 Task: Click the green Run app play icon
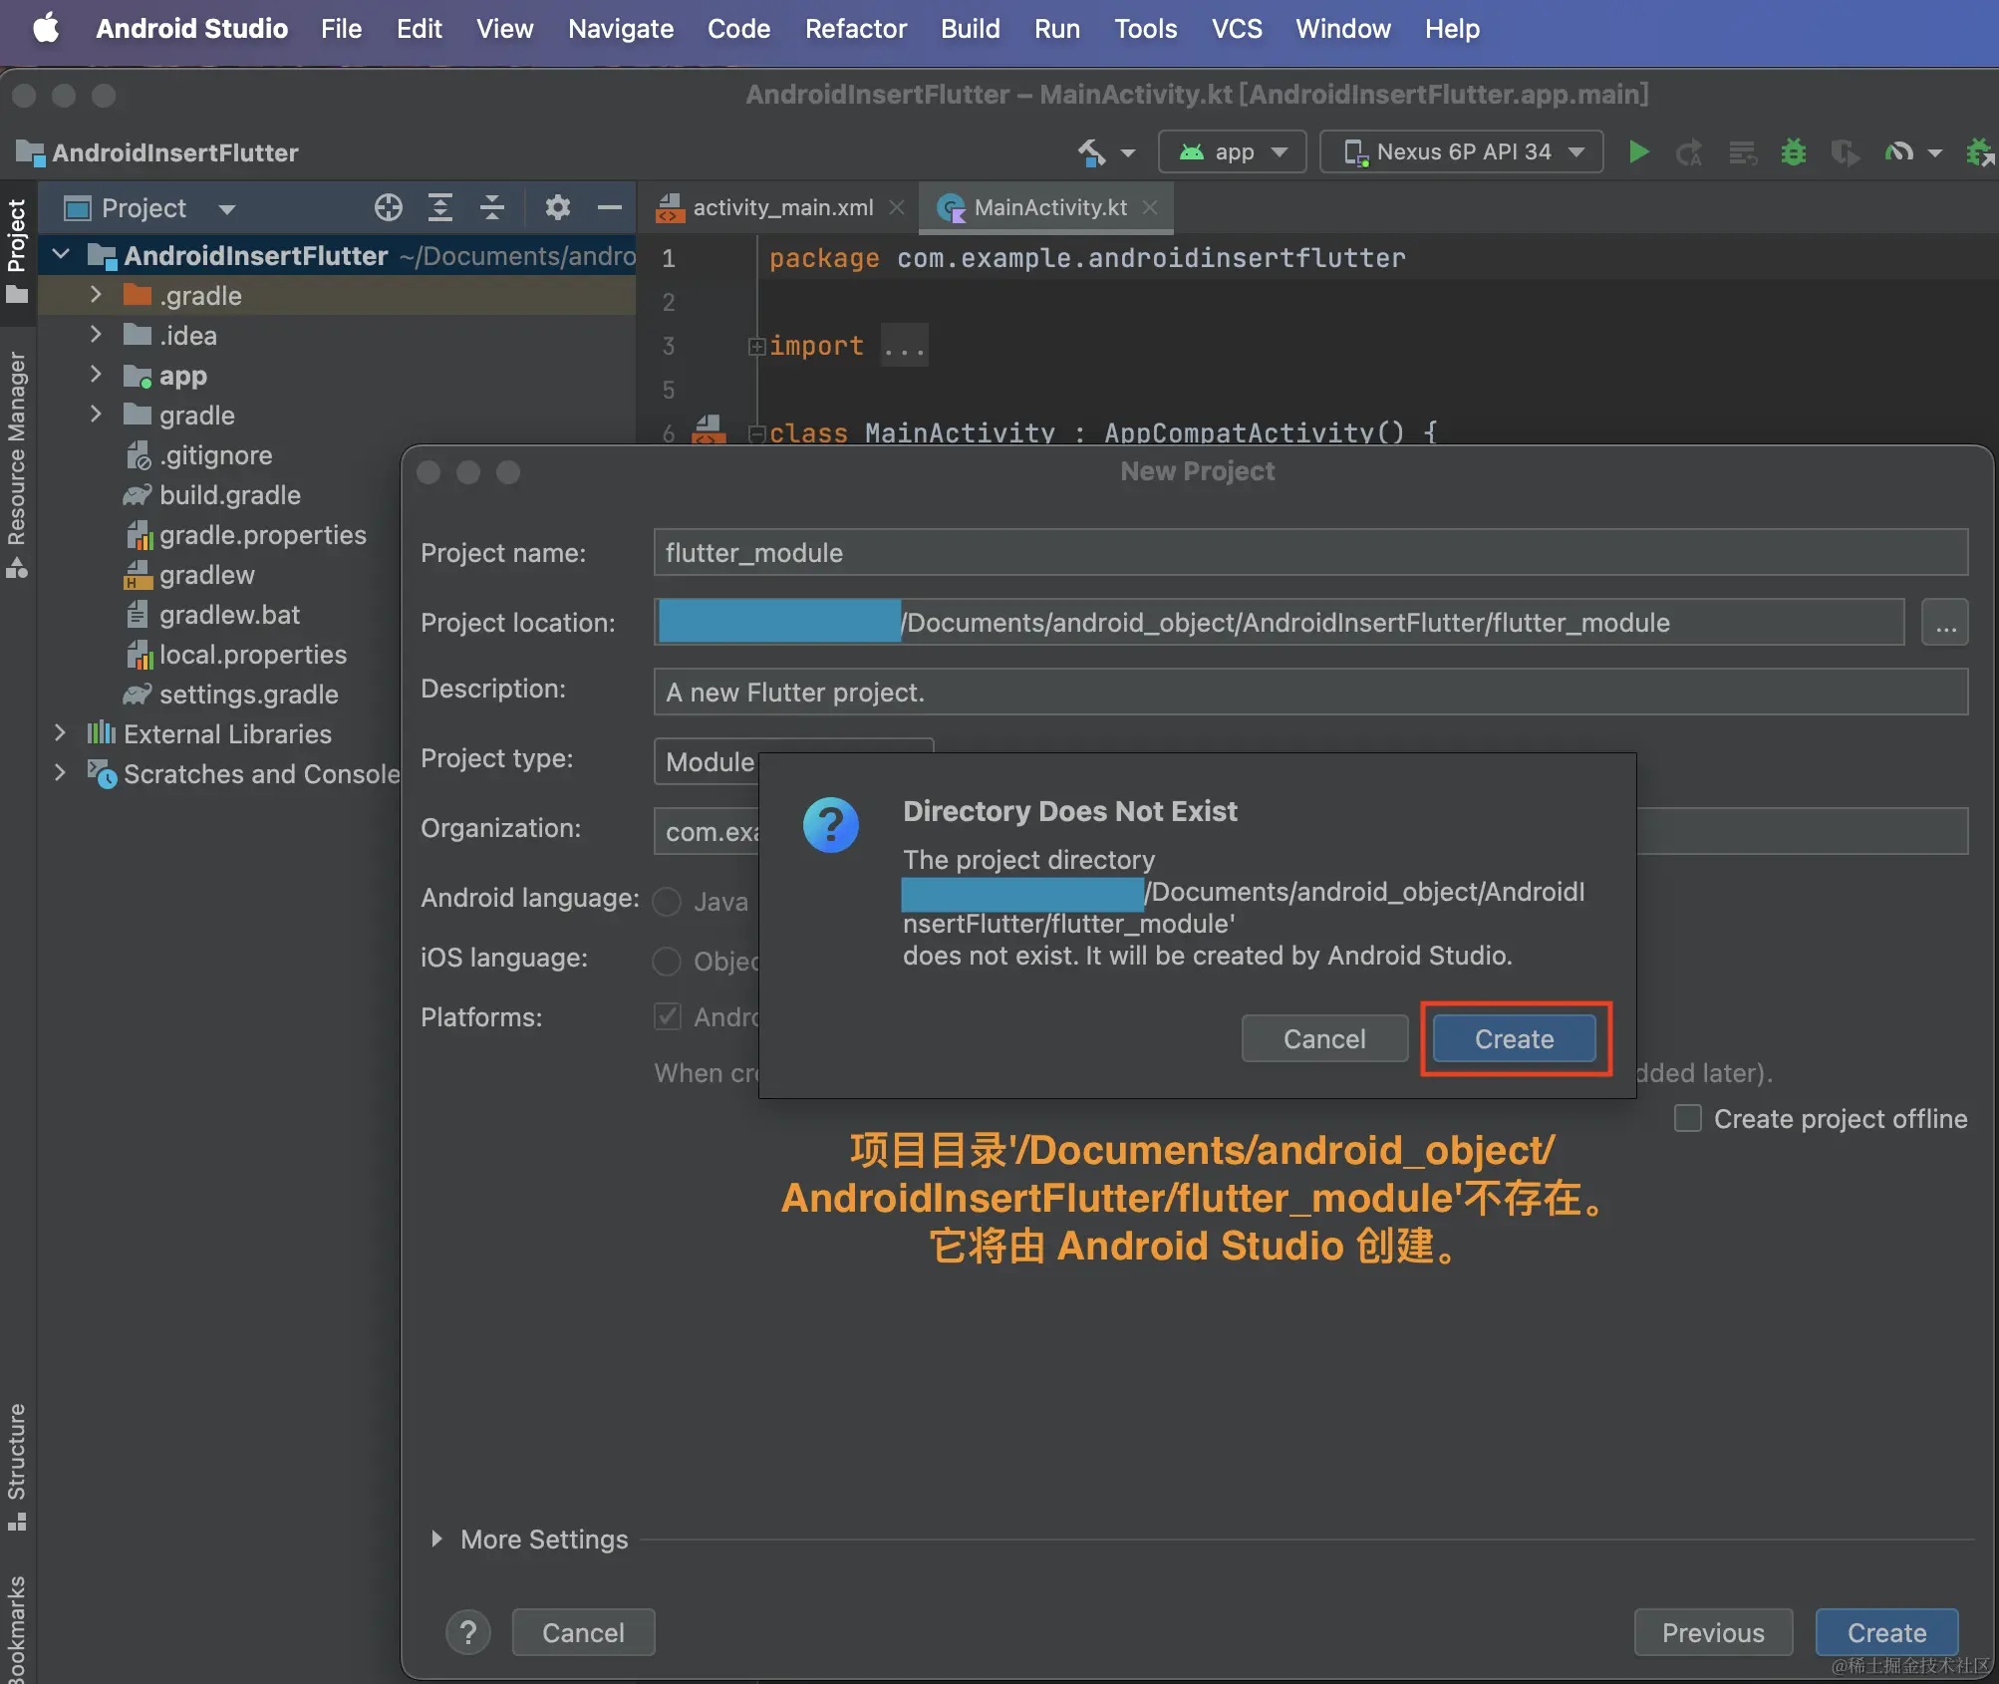pyautogui.click(x=1638, y=151)
